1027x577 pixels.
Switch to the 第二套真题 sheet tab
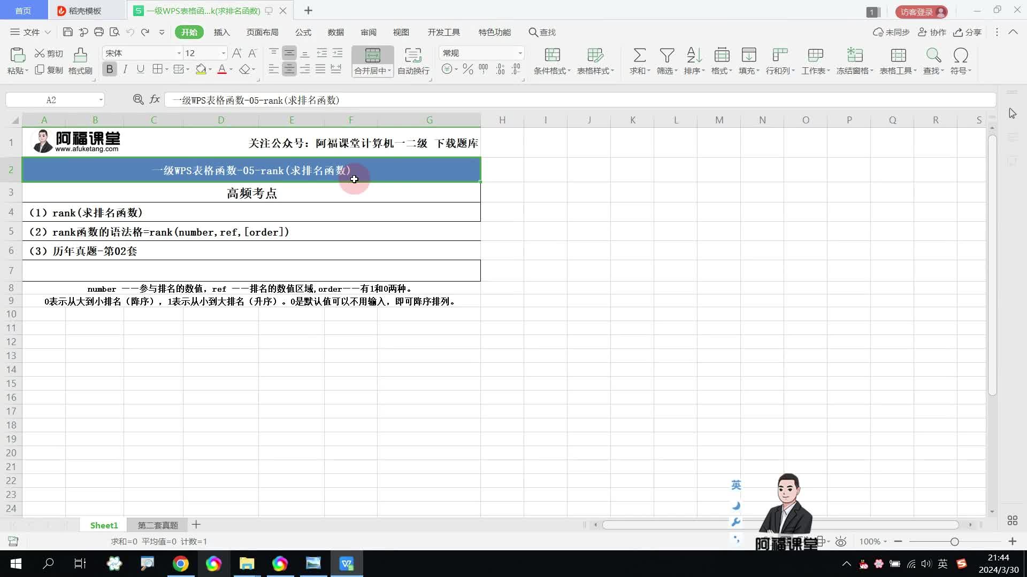(x=158, y=525)
